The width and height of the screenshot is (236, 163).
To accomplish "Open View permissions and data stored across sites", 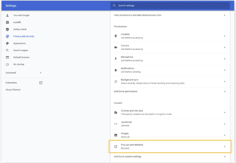I will click(x=170, y=15).
